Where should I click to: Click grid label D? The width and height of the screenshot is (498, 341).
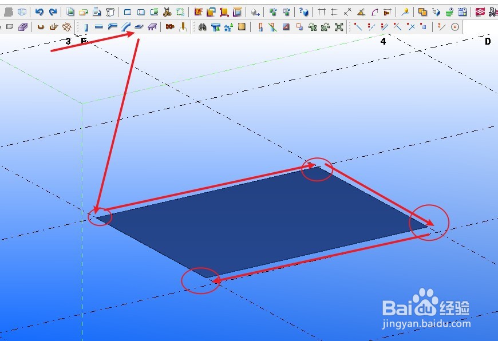pos(488,41)
